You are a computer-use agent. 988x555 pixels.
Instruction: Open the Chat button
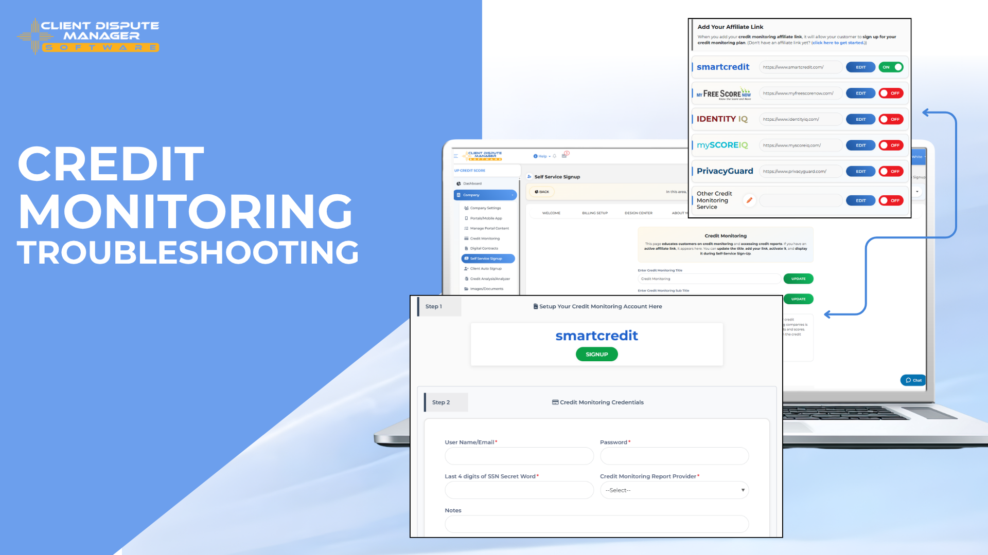click(913, 380)
